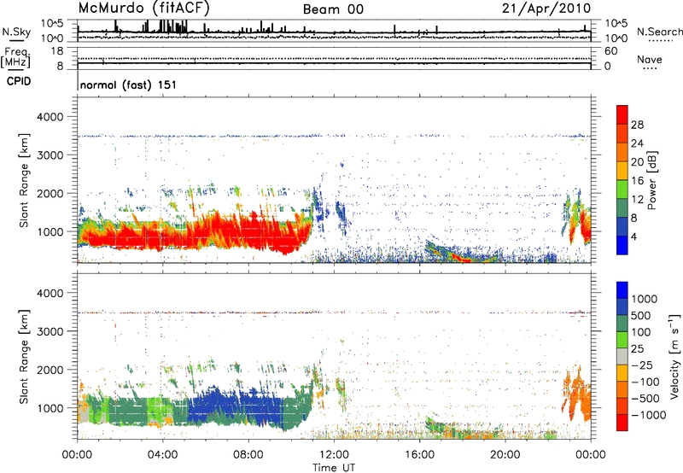Click the Power [dB] colorbar title

[x=652, y=180]
